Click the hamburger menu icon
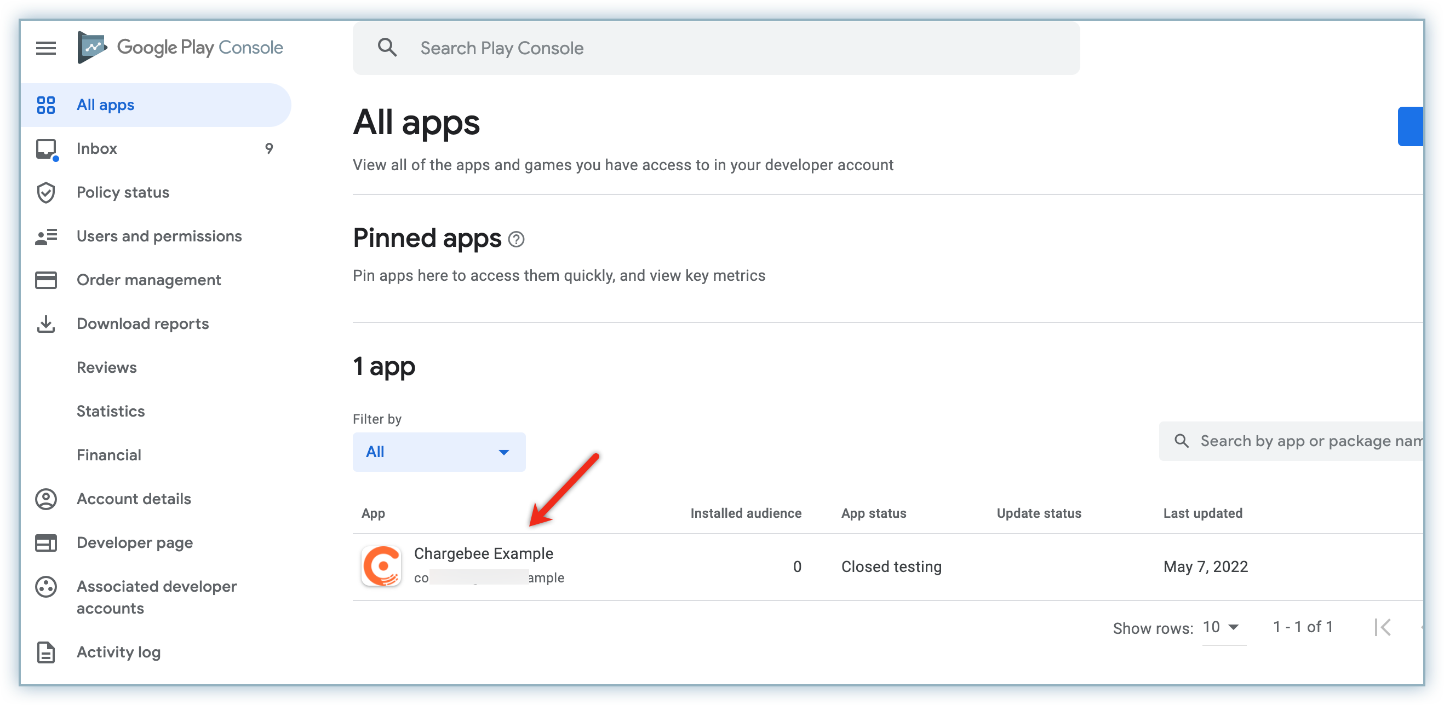The height and width of the screenshot is (705, 1444). (45, 48)
